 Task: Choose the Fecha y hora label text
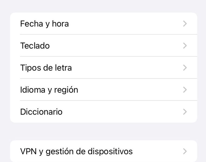[x=44, y=24]
